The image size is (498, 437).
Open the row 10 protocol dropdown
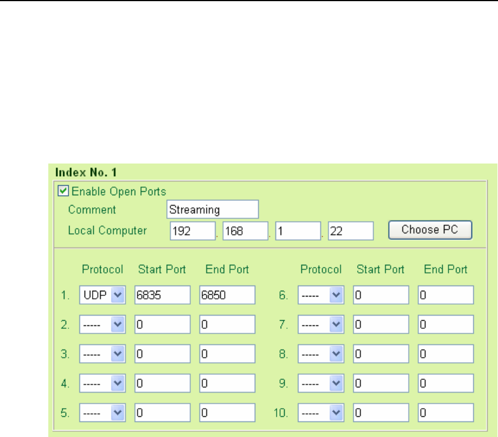[x=321, y=412]
